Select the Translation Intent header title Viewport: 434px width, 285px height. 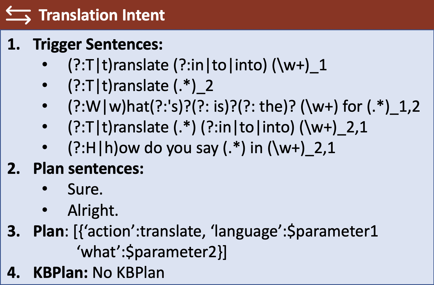tap(102, 15)
